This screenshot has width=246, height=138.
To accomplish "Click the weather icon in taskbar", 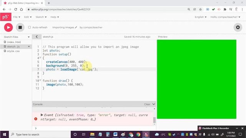I will [x=157, y=135].
